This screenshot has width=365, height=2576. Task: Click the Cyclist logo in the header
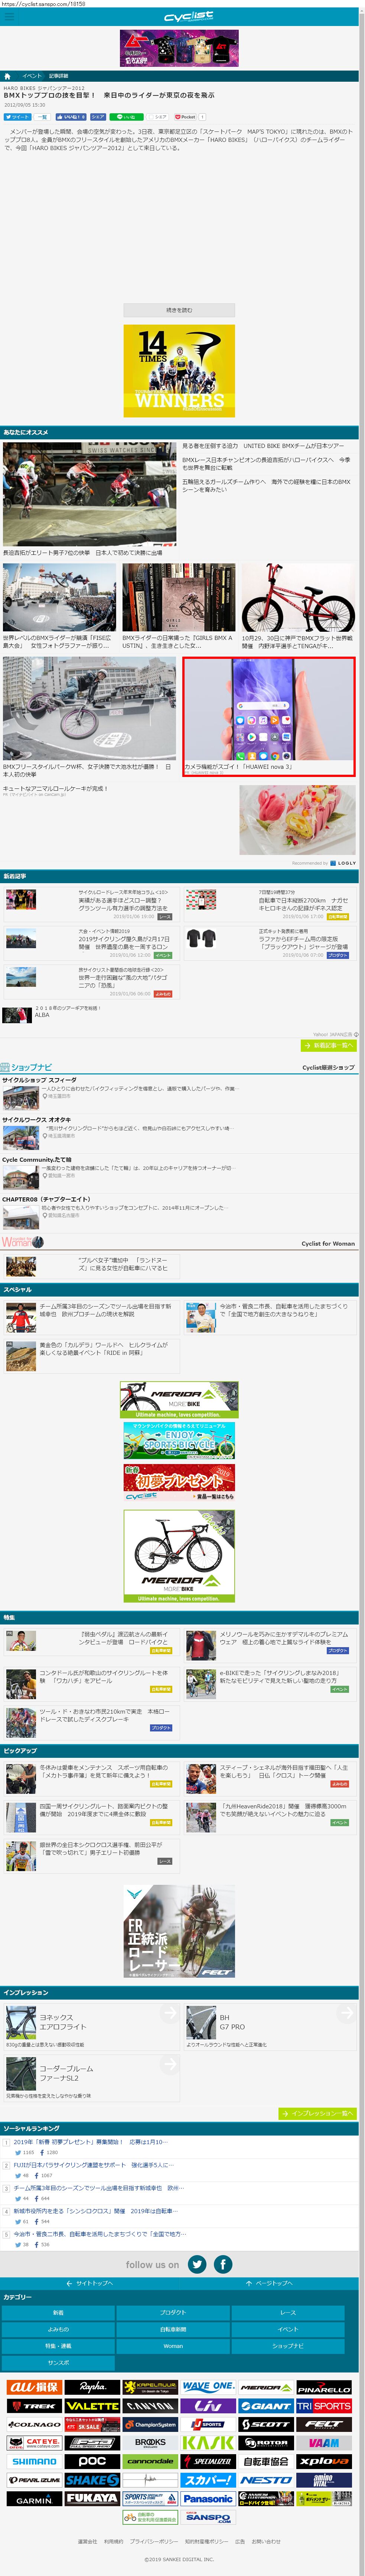188,17
